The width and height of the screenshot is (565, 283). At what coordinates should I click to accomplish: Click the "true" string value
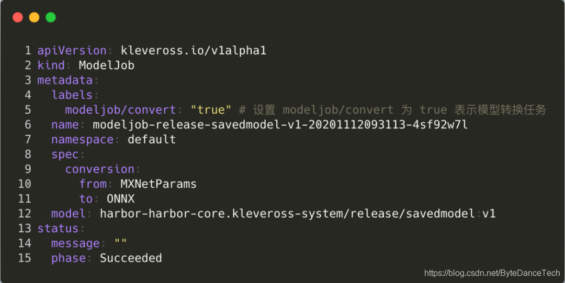[211, 110]
